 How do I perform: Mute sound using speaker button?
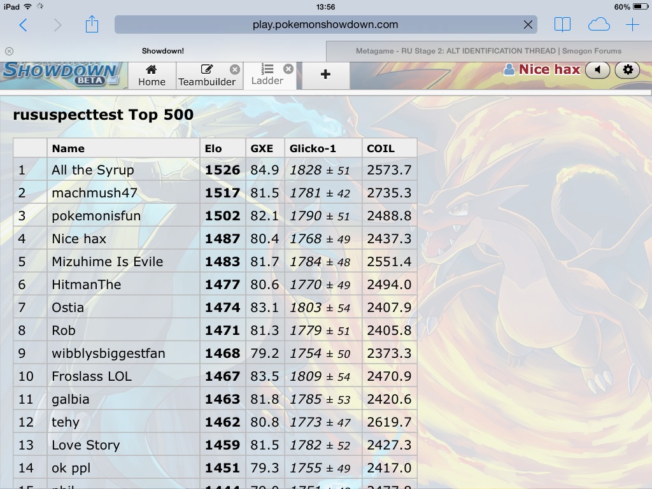[597, 70]
